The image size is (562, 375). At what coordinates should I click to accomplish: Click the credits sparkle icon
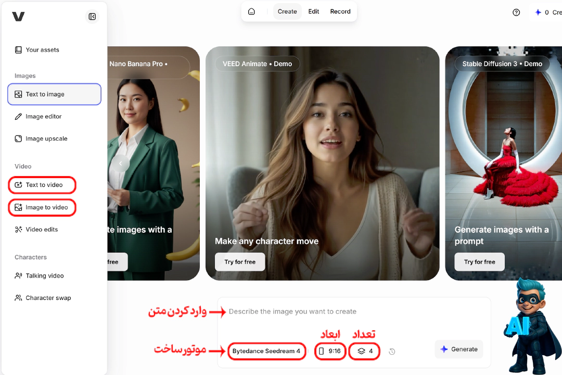pyautogui.click(x=538, y=12)
